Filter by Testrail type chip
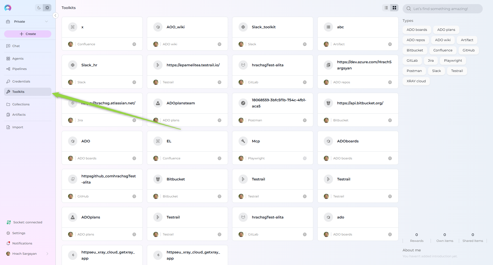Screen dimensions: 493x265 tap(457, 71)
